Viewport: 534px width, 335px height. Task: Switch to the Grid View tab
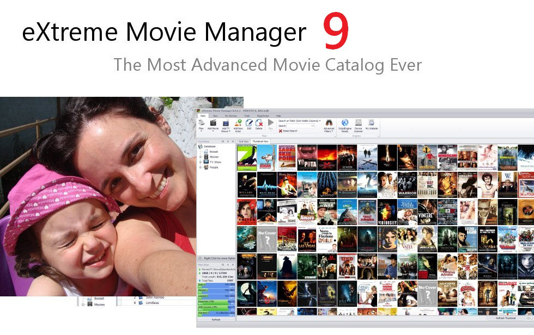pos(244,141)
